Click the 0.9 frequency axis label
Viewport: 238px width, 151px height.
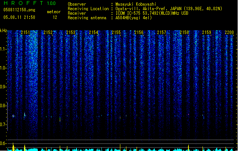coord(3,87)
